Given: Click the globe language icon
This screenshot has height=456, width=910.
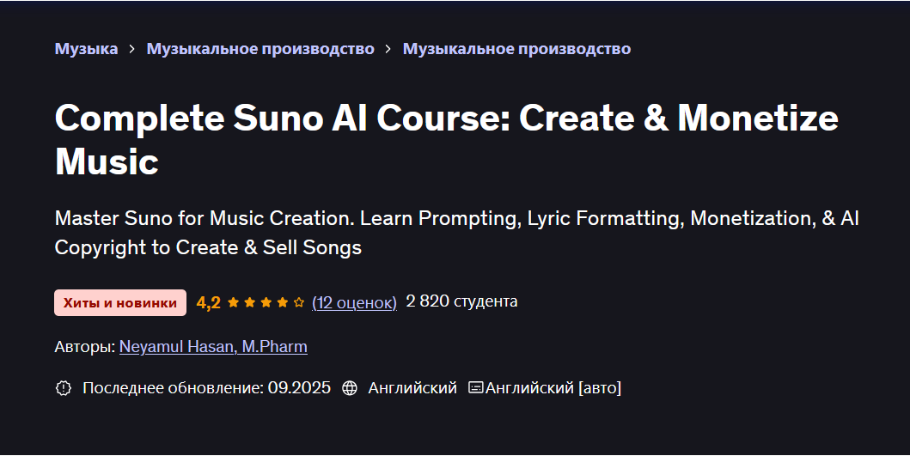Looking at the screenshot, I should (350, 388).
